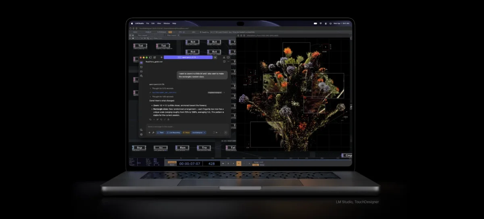Toggle the LM Studio sidebar panel icon

[x=150, y=58]
